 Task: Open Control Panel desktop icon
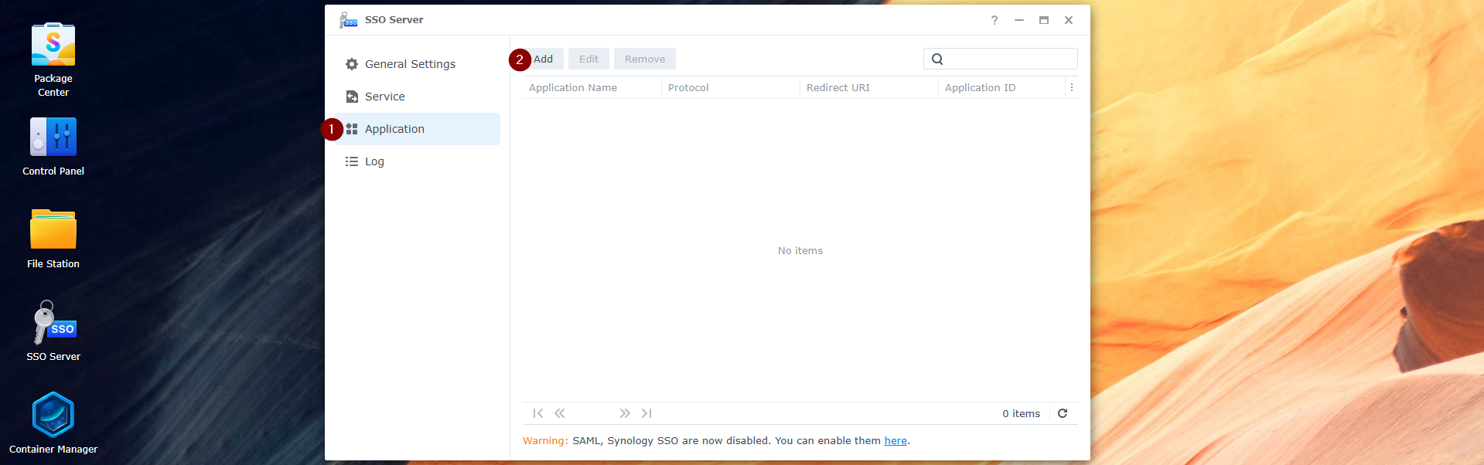click(53, 137)
